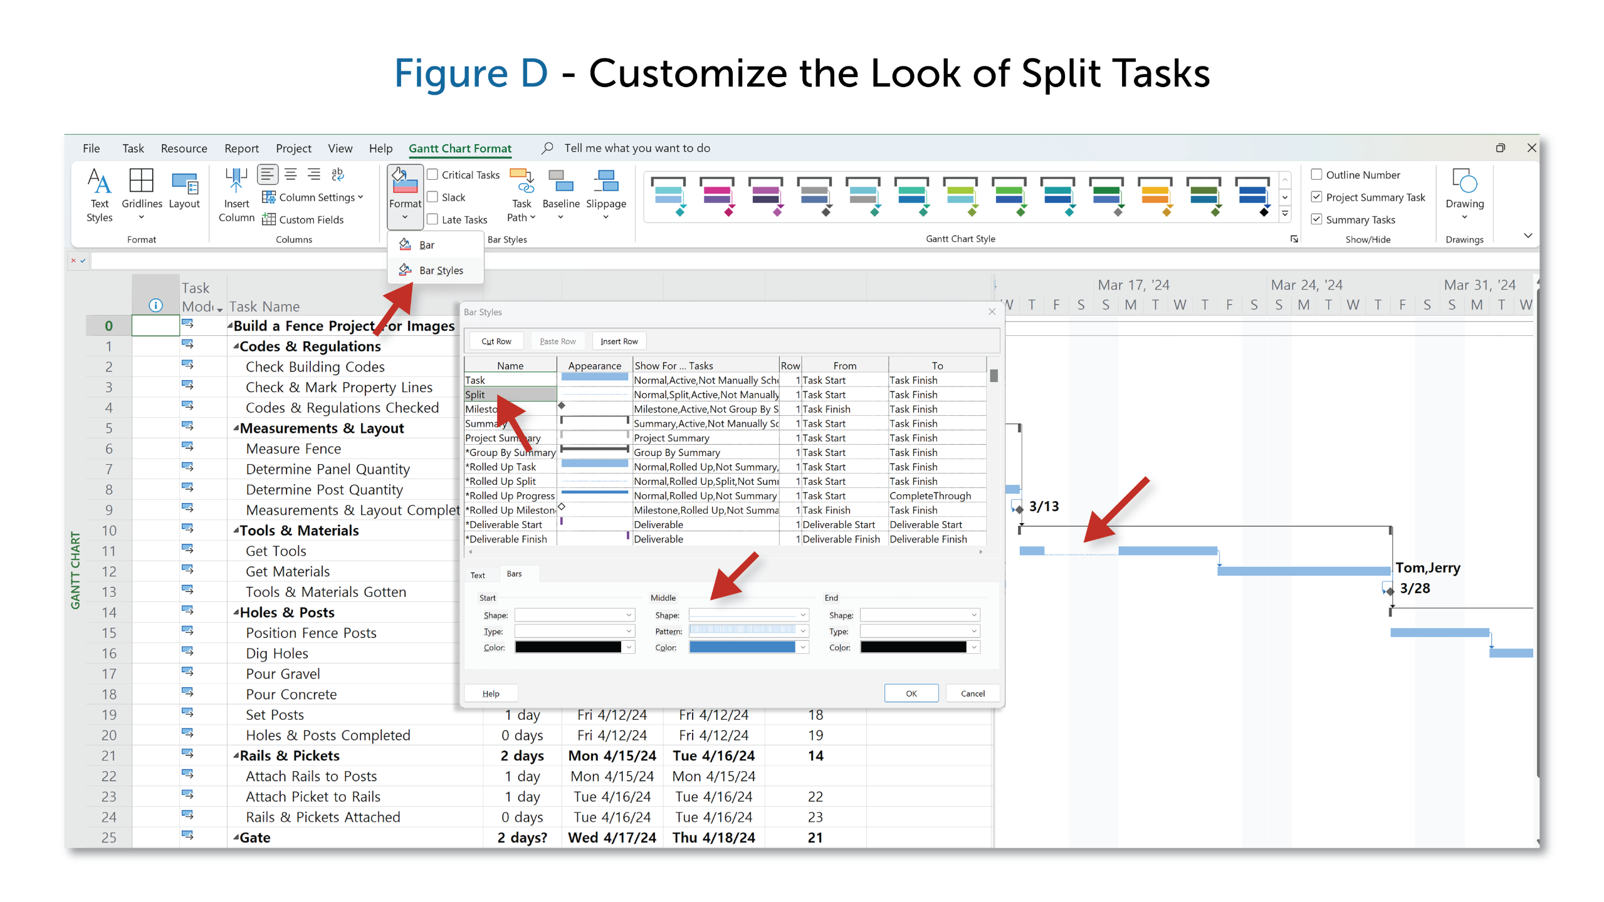Switch to the Text tab in Bar Styles dialog
This screenshot has width=1604, height=902.
(x=478, y=575)
